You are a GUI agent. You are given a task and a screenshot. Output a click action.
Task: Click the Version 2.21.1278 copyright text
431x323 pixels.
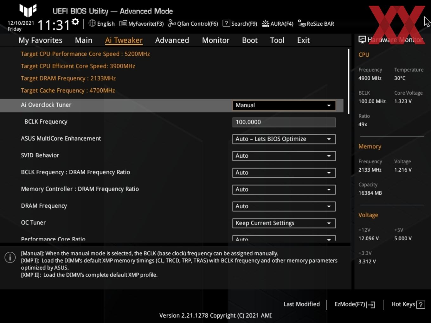click(x=215, y=315)
